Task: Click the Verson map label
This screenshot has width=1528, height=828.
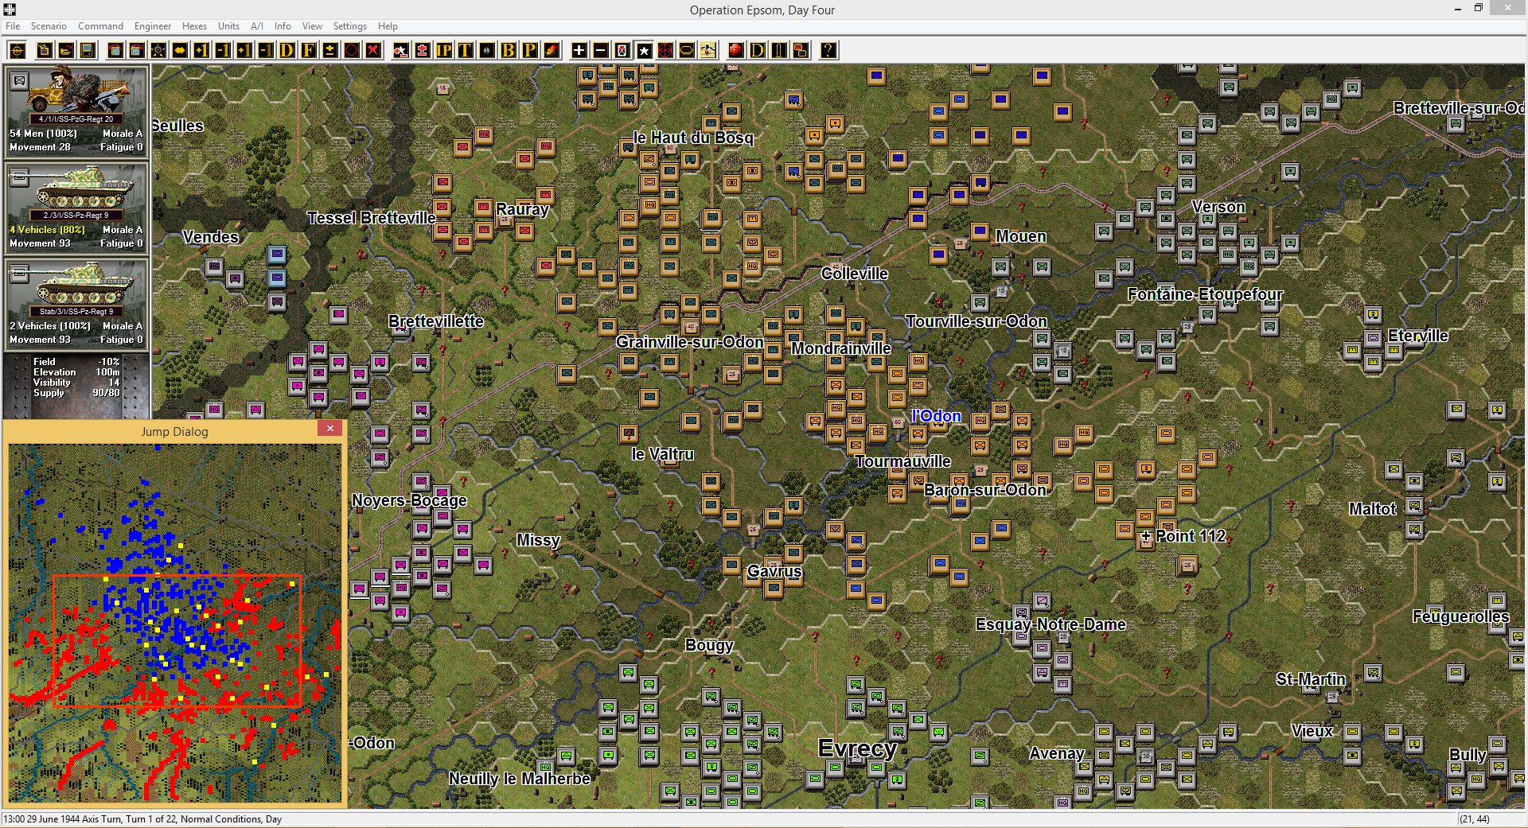Action: click(x=1218, y=207)
